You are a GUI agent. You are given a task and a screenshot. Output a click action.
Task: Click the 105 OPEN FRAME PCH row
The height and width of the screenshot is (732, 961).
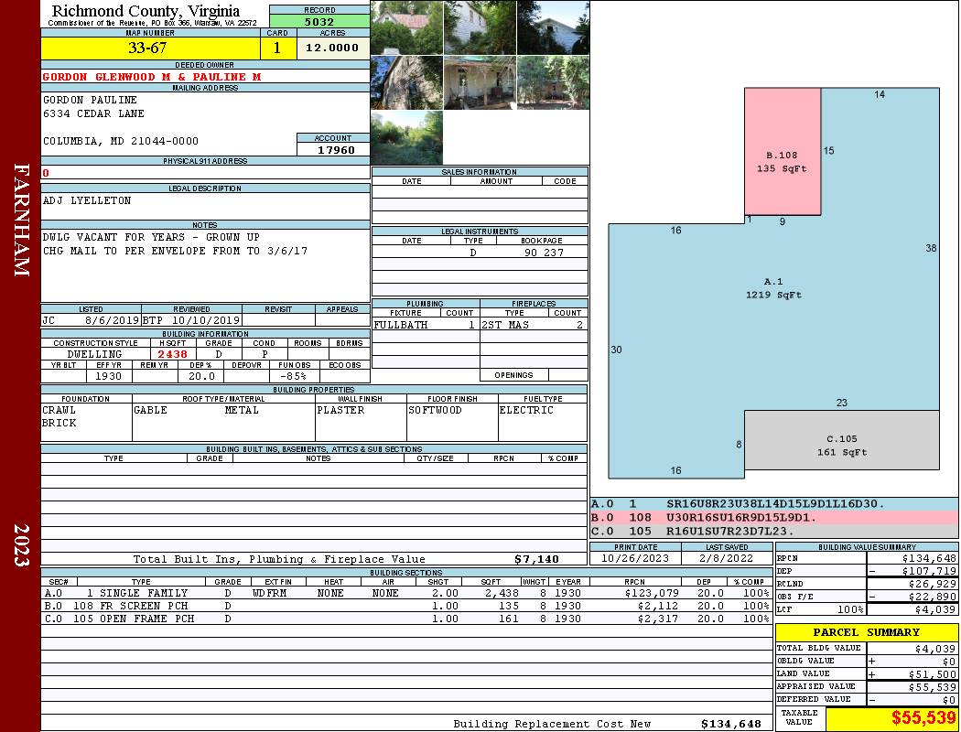tap(405, 619)
